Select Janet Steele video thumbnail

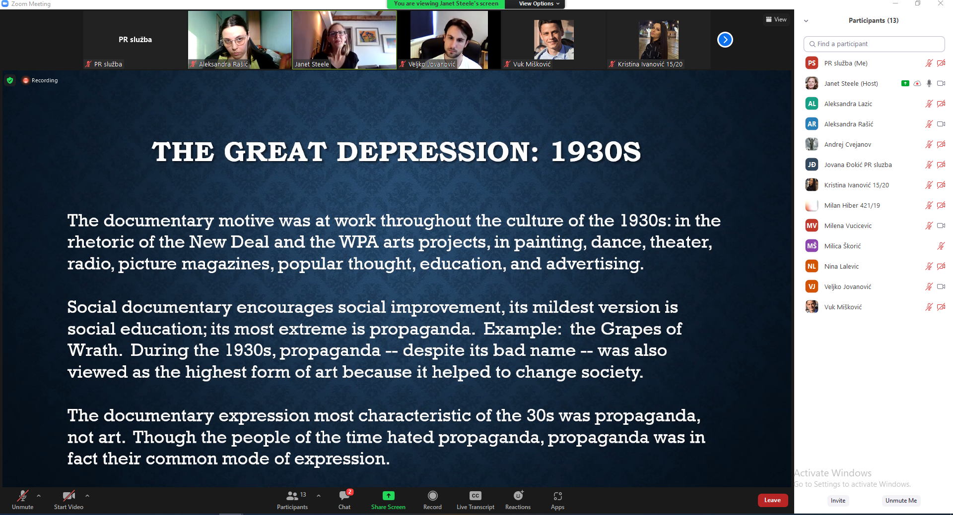[x=344, y=40]
